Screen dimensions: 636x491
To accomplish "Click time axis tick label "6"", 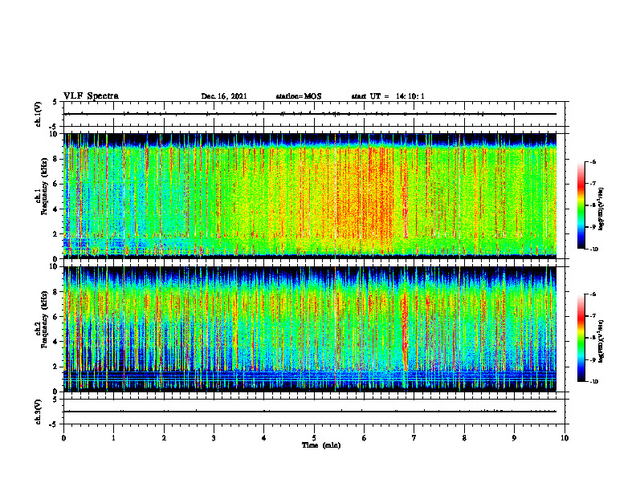I will [365, 438].
